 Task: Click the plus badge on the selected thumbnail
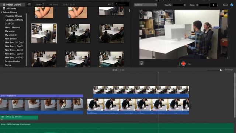click(54, 41)
